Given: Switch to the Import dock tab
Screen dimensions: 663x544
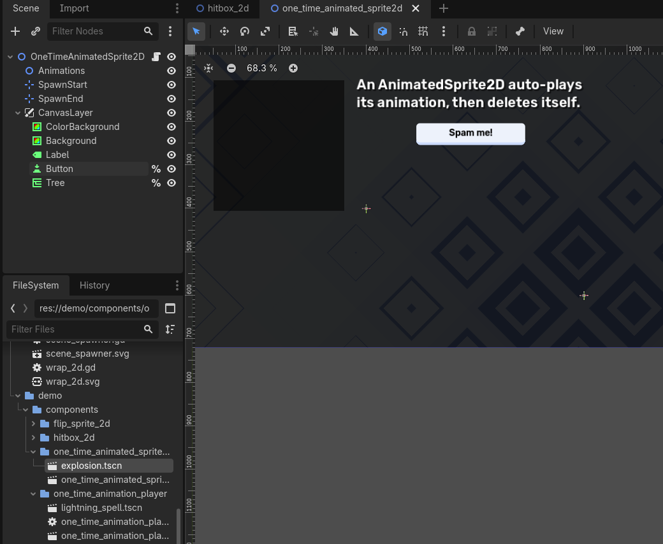Looking at the screenshot, I should point(74,8).
